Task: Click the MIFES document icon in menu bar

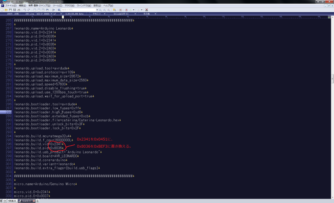Action: pyautogui.click(x=2, y=6)
